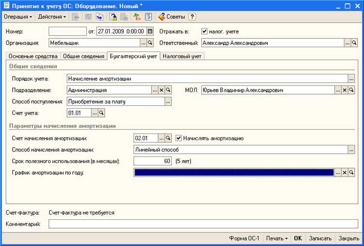The height and width of the screenshot is (246, 364).
Task: Clear the МОЛ field with X icon
Action: (x=345, y=90)
